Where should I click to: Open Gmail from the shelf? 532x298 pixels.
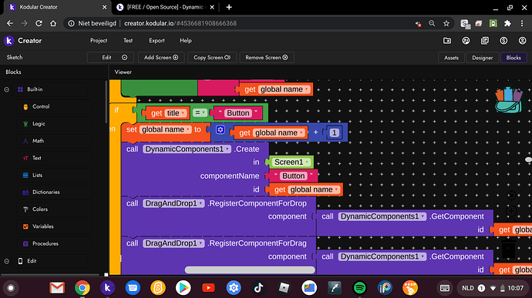tap(57, 288)
